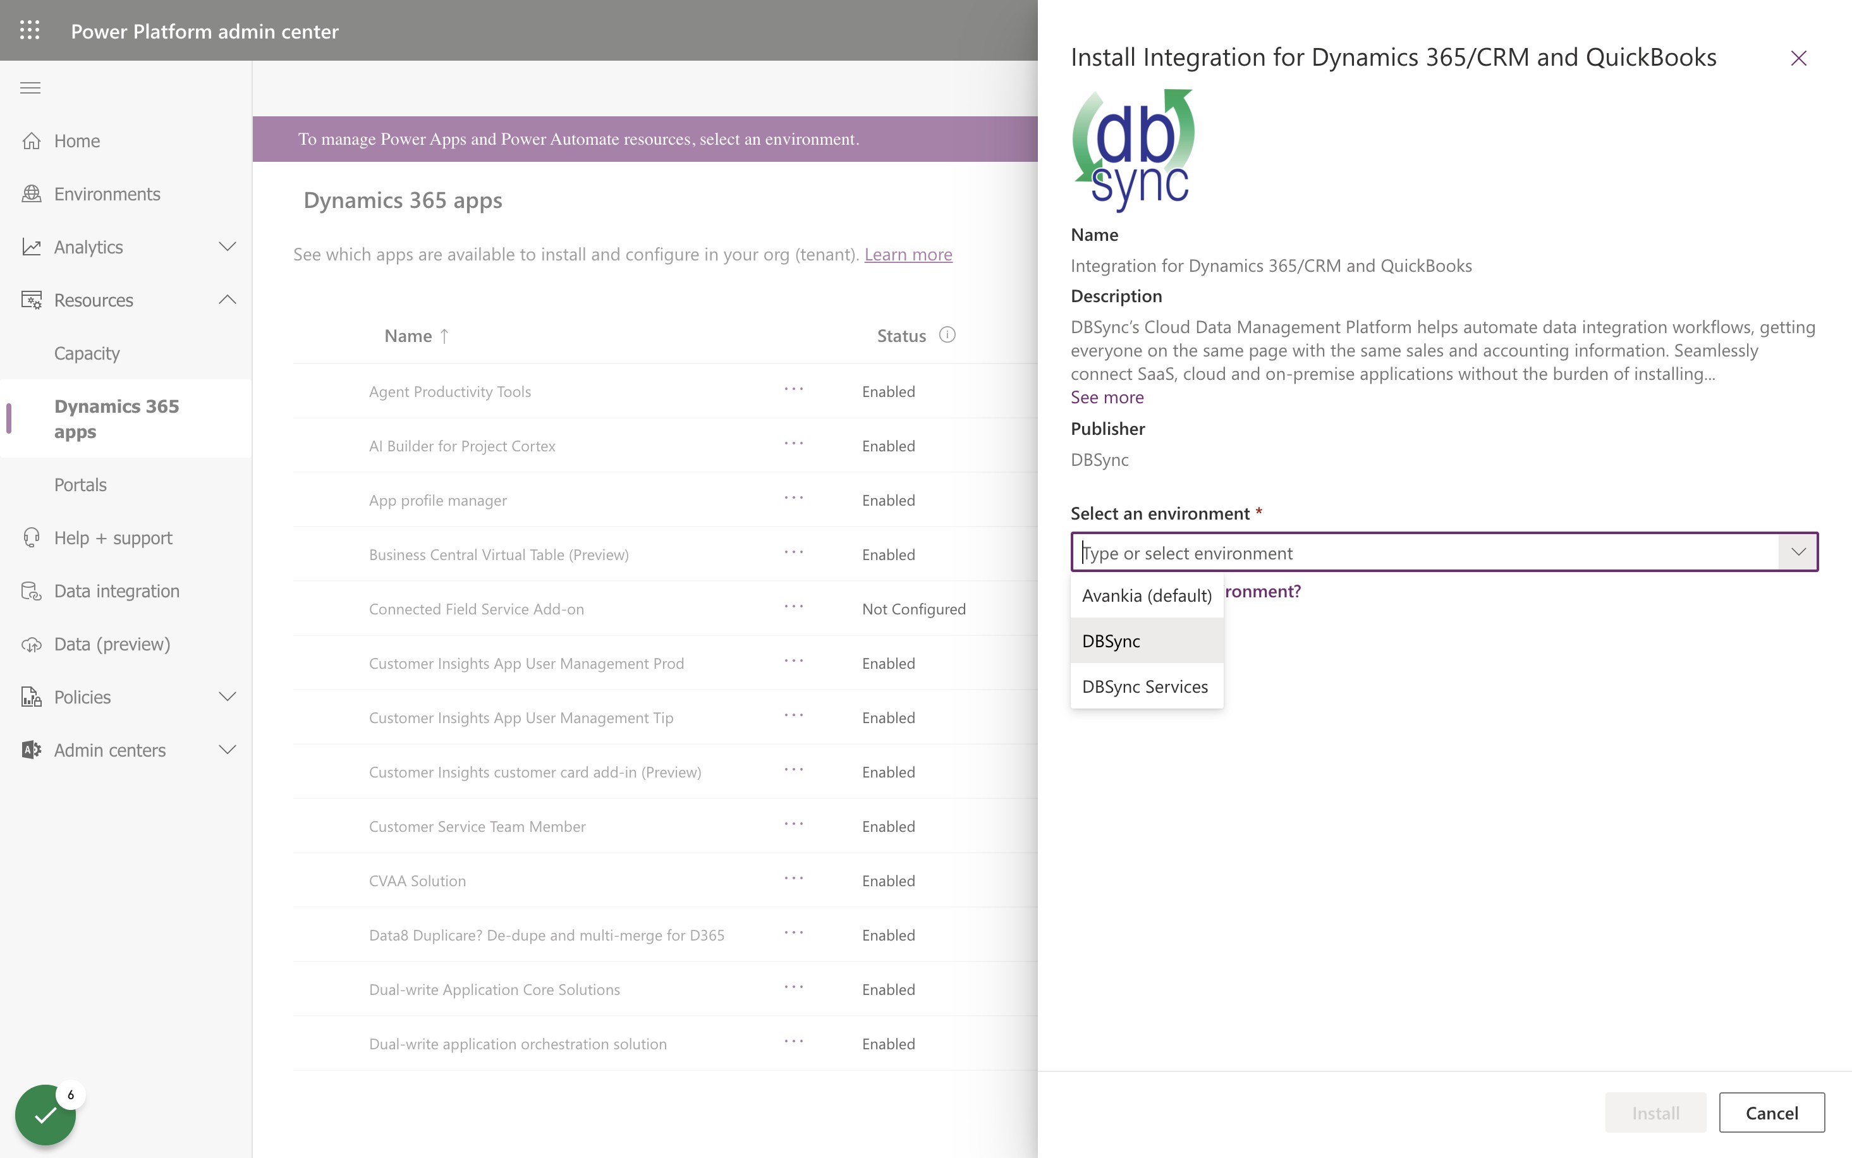Click the Data integration icon
This screenshot has height=1158, width=1852.
pos(32,591)
